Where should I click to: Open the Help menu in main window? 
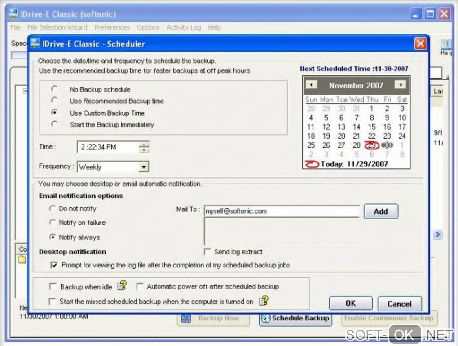tap(214, 27)
